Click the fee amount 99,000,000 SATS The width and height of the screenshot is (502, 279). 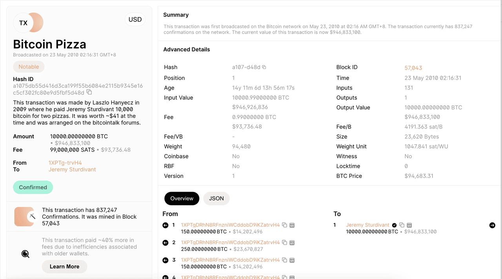(x=72, y=150)
